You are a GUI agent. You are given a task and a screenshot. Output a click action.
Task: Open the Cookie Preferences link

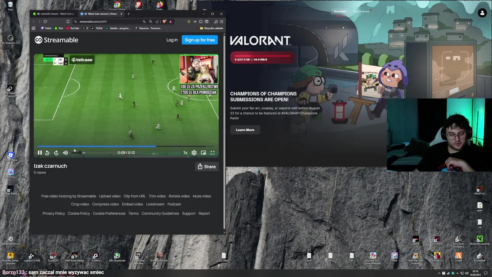pos(109,214)
